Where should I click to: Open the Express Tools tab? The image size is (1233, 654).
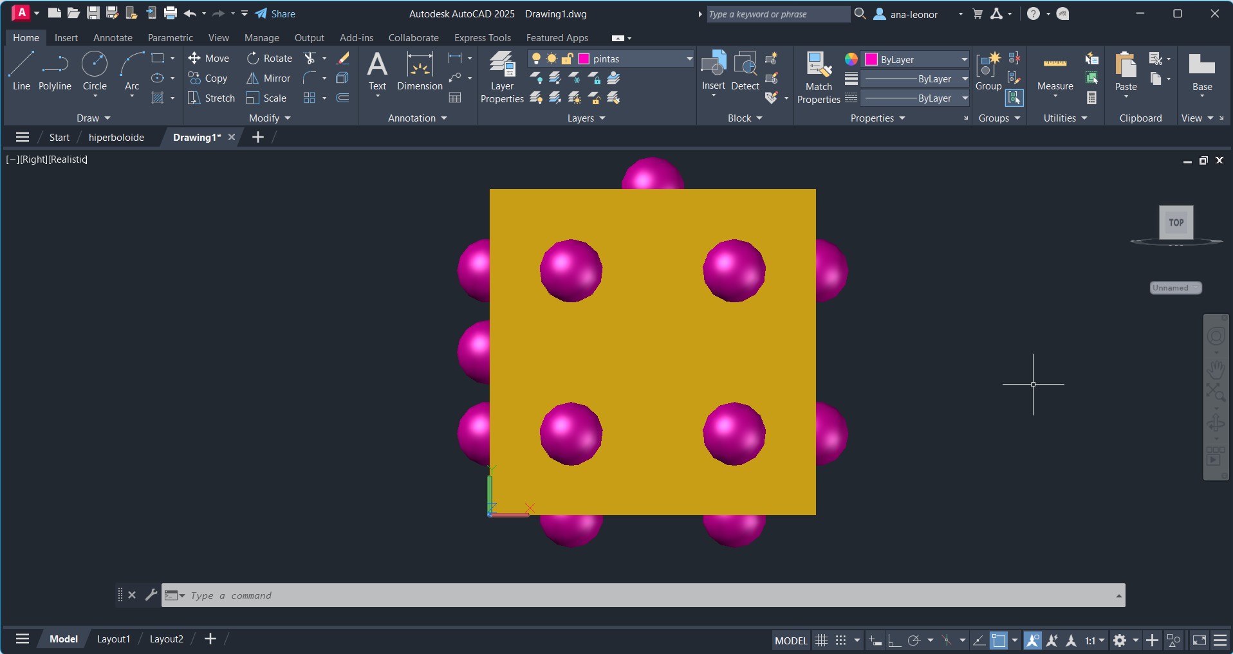483,38
